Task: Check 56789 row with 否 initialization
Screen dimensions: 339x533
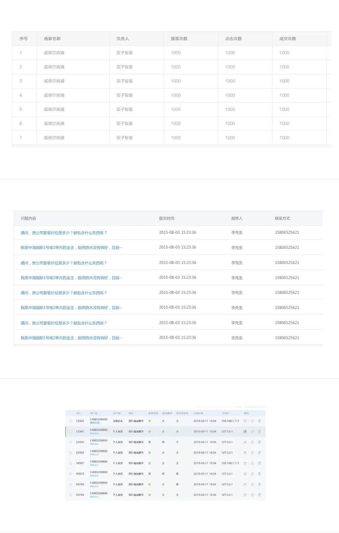Action: (71, 485)
